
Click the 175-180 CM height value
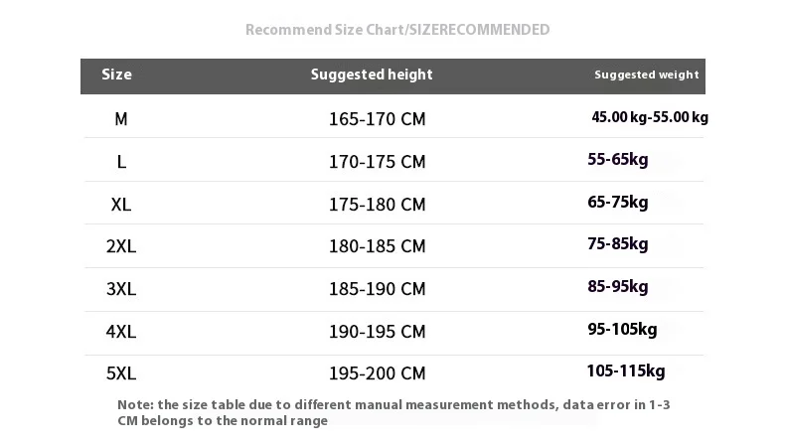tap(377, 205)
